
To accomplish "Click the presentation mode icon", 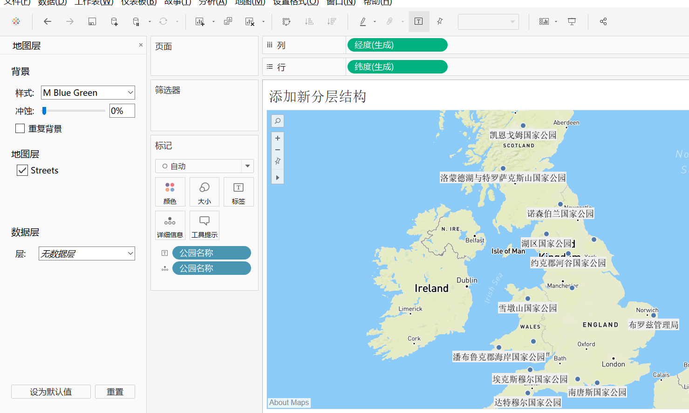I will [572, 21].
